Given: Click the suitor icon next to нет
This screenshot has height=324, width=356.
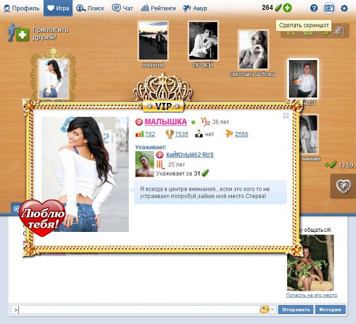Looking at the screenshot, I should pyautogui.click(x=199, y=134).
